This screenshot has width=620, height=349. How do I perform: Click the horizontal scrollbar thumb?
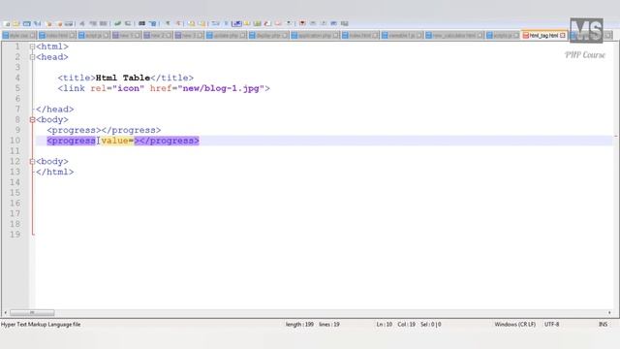pos(32,312)
